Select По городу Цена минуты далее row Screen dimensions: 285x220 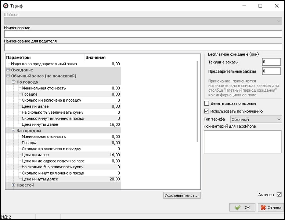tap(63, 125)
